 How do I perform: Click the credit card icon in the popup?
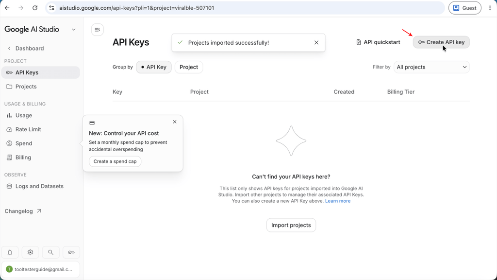(92, 123)
